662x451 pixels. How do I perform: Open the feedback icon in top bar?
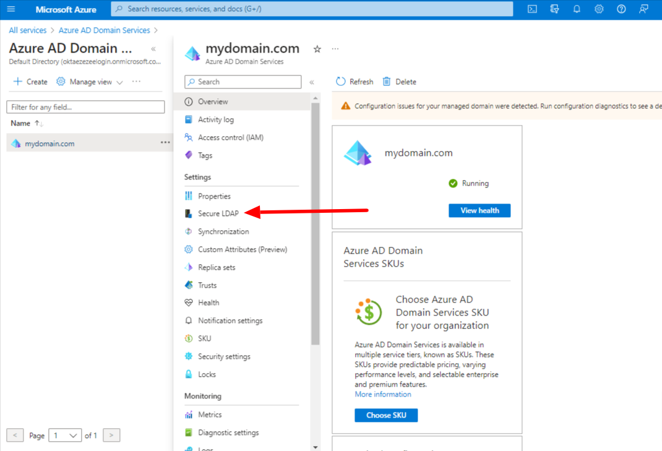pos(643,9)
